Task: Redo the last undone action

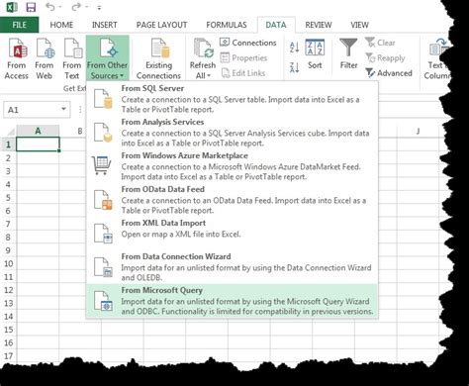Action: (76, 7)
